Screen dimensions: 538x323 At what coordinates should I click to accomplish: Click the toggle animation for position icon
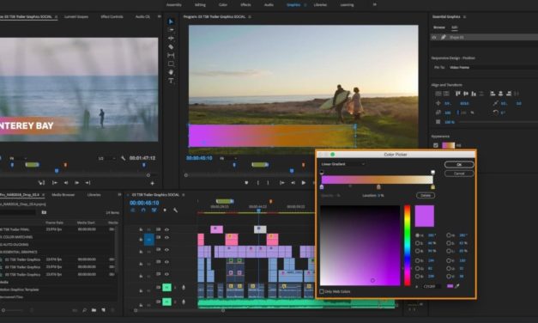[x=438, y=103]
